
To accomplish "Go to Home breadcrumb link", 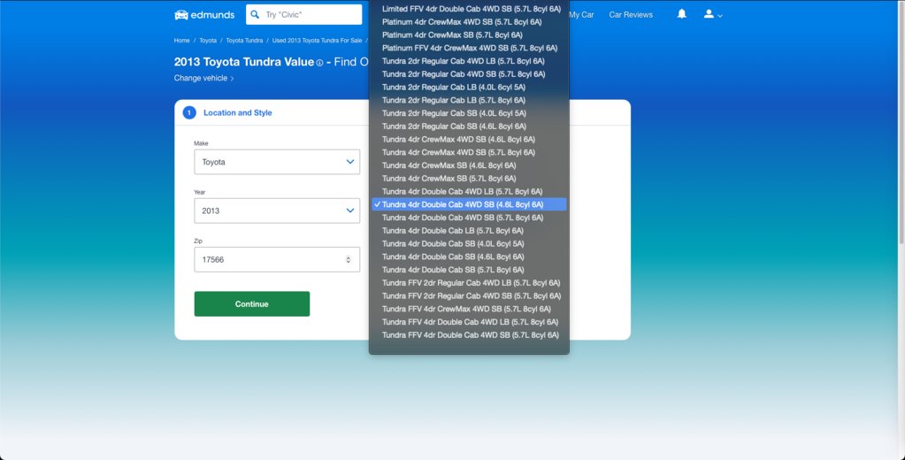I will (x=182, y=41).
